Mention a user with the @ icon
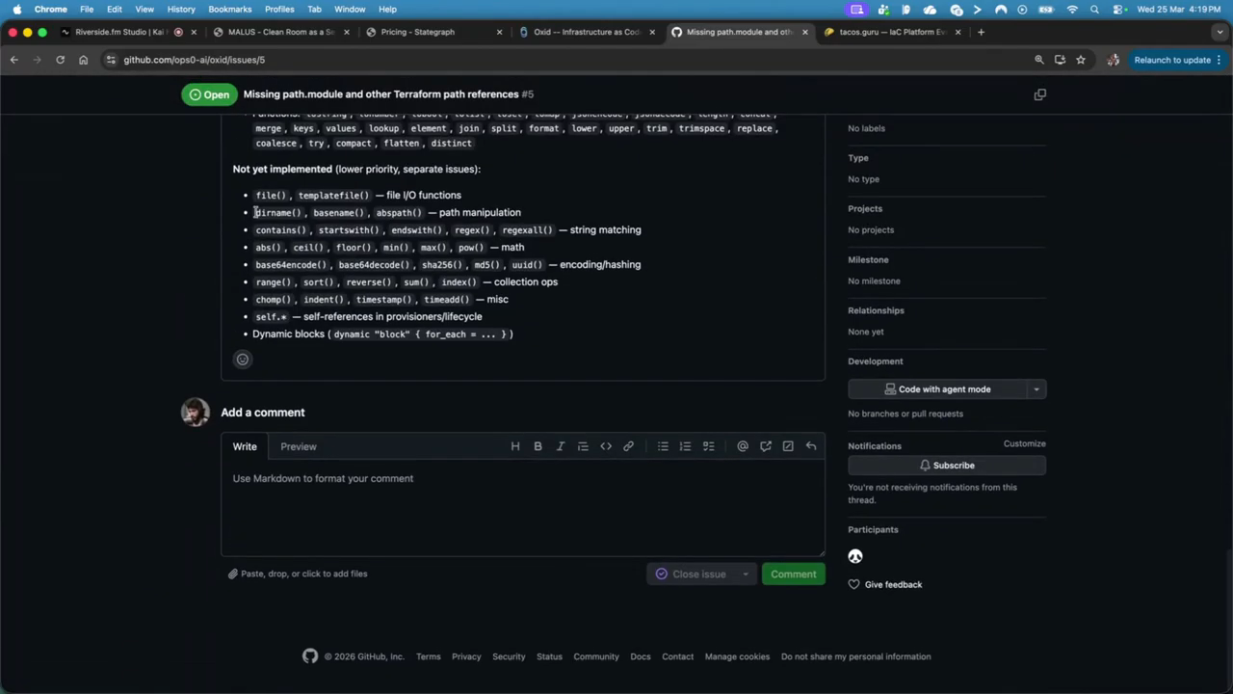 coord(743,446)
